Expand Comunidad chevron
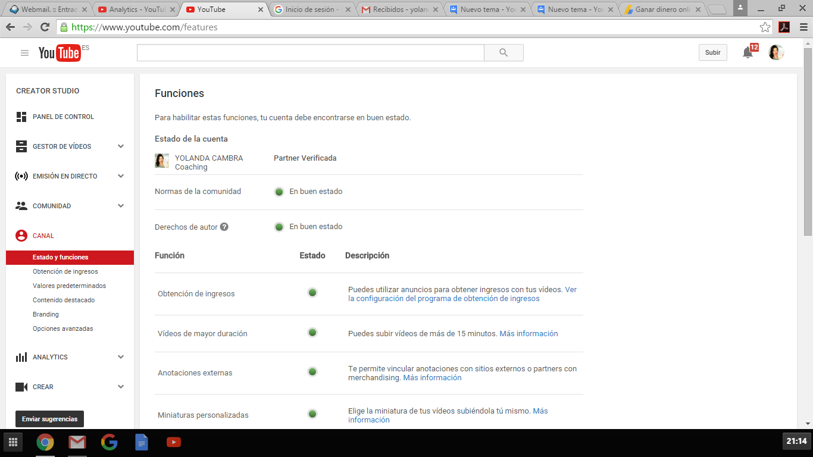This screenshot has height=457, width=813. [x=121, y=206]
